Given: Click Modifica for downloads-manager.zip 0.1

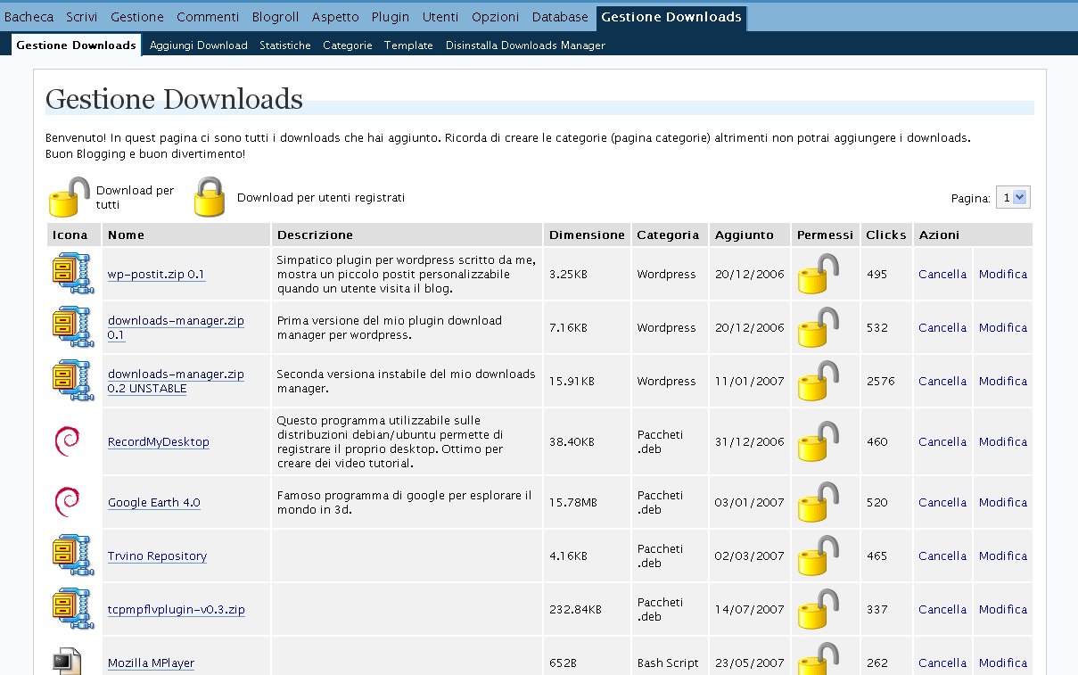Looking at the screenshot, I should (1003, 328).
